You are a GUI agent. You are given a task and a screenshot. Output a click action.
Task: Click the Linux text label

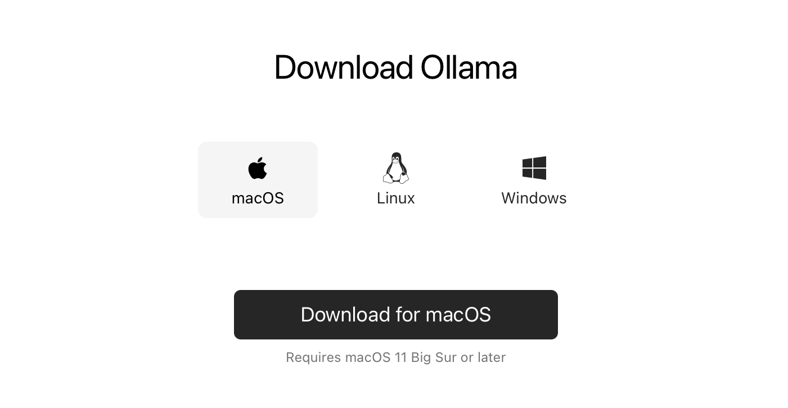[x=396, y=198]
